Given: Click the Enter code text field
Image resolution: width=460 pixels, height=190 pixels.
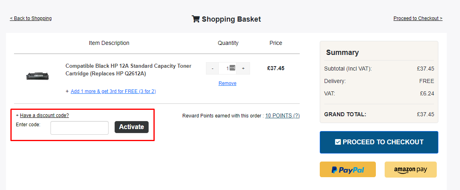Looking at the screenshot, I should click(79, 128).
